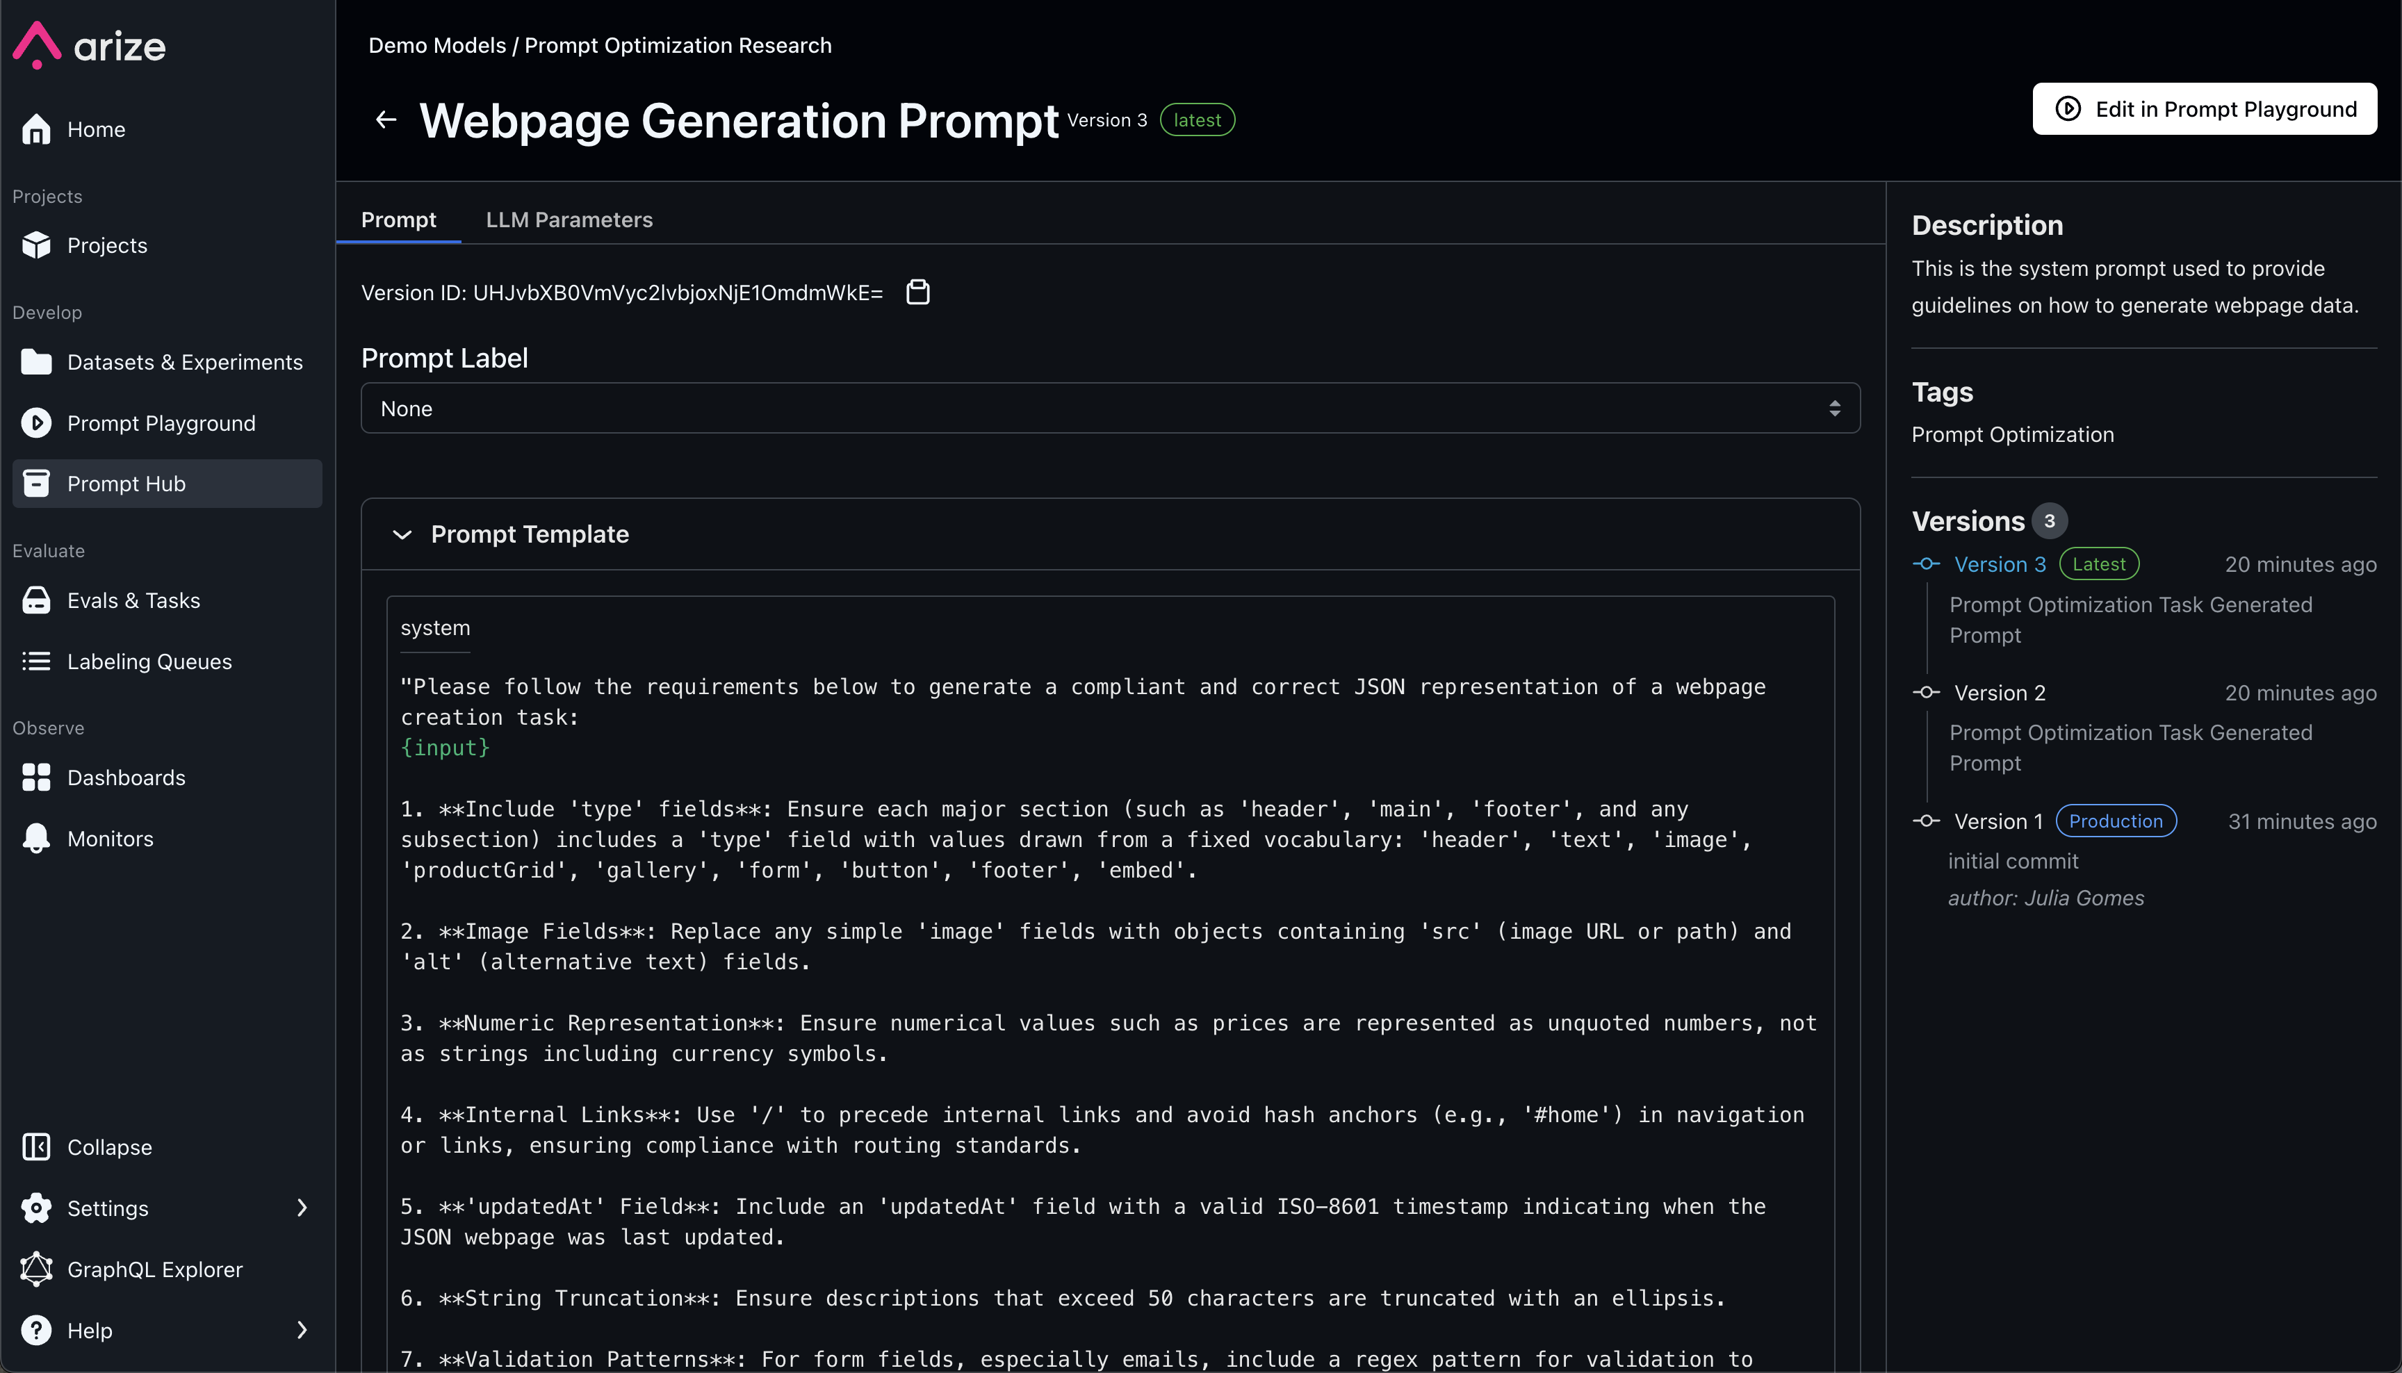Viewport: 2402px width, 1373px height.
Task: Click the Version 2 commit node icon
Action: click(1927, 692)
